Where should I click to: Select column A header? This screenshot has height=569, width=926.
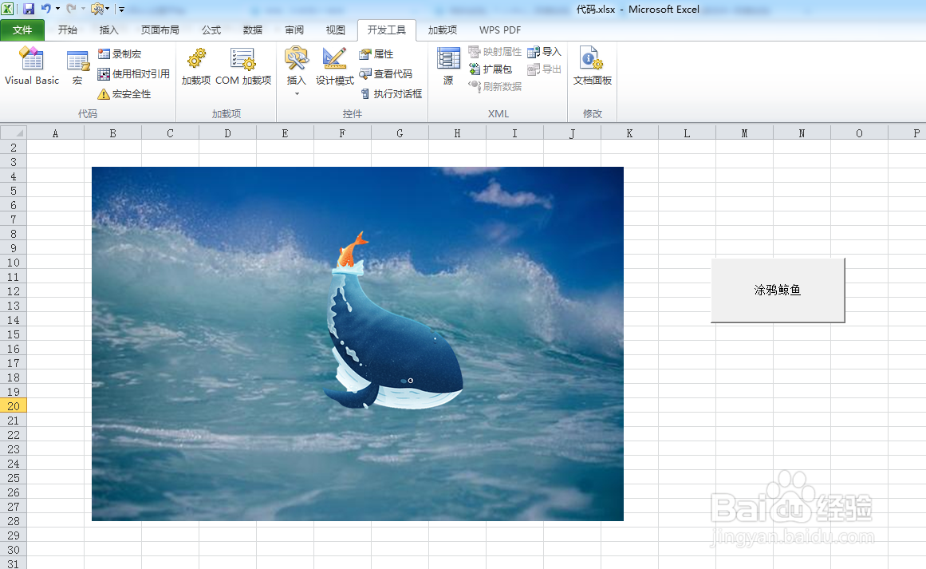56,133
